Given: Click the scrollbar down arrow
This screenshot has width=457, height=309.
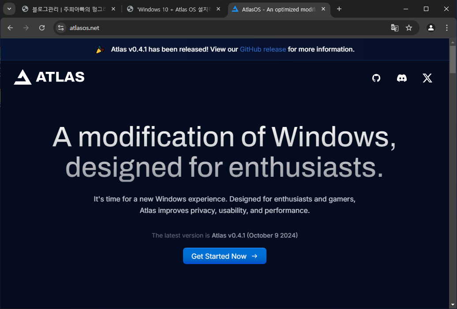Looking at the screenshot, I should click(453, 305).
